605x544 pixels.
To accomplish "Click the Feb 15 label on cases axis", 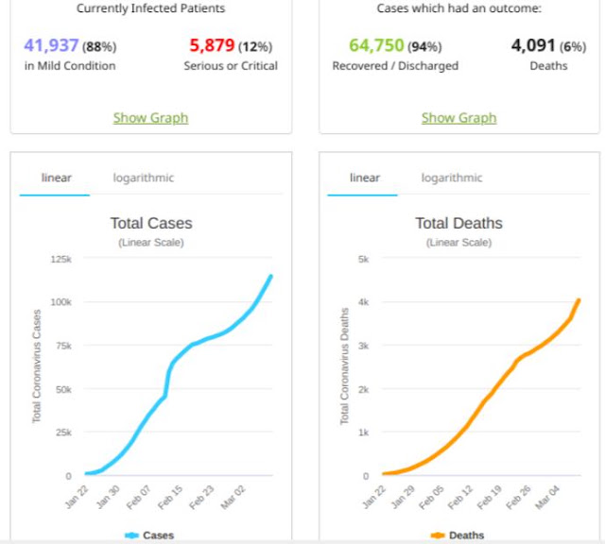I will 170,498.
